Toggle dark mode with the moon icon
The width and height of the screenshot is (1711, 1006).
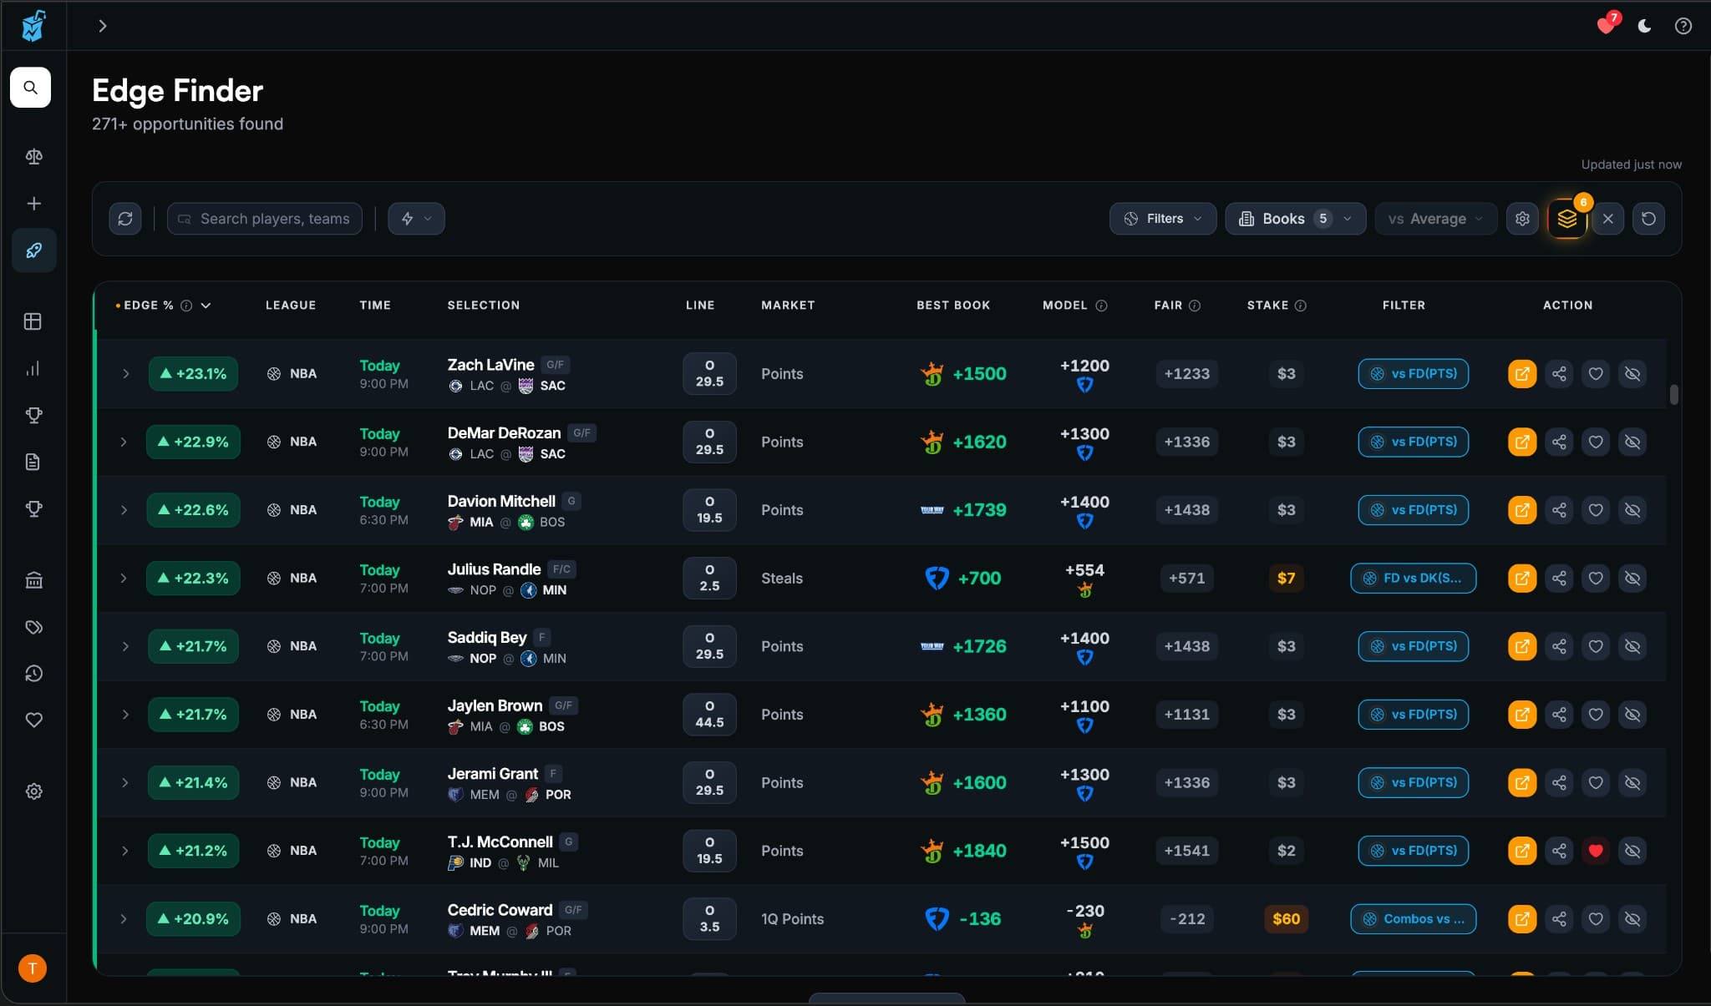[x=1642, y=26]
